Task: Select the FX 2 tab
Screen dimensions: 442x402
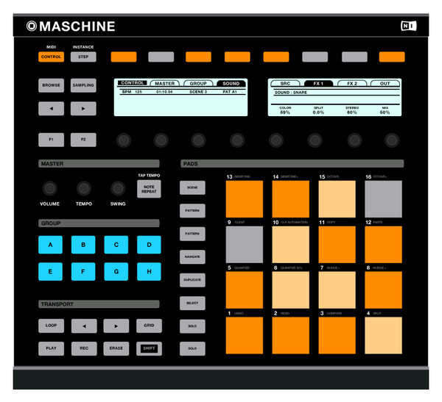Action: [352, 84]
